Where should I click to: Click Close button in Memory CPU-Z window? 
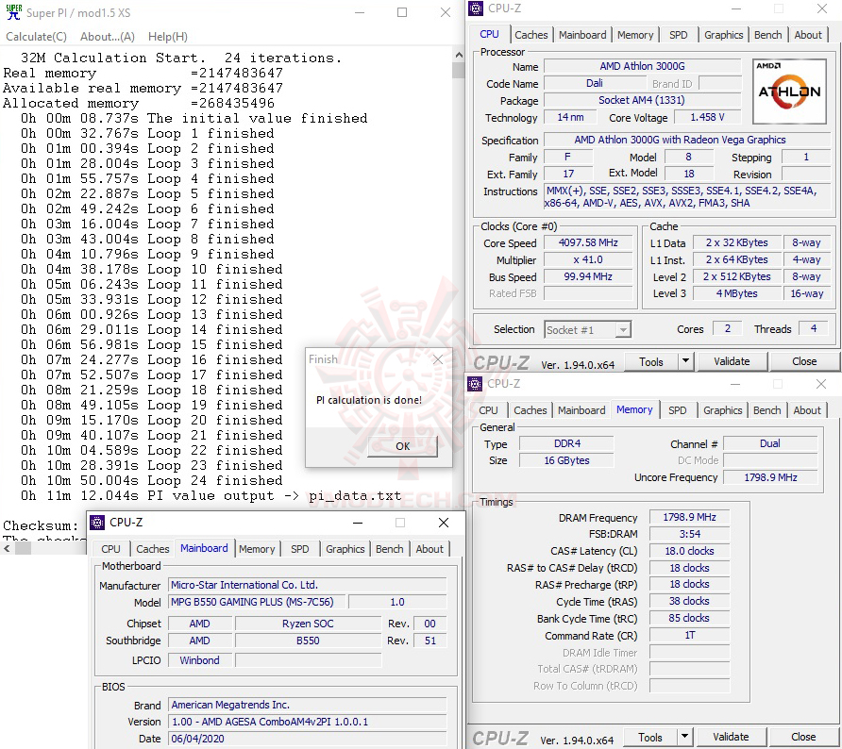coord(802,737)
